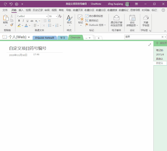Collapse the ribbon with chevron

(165, 31)
